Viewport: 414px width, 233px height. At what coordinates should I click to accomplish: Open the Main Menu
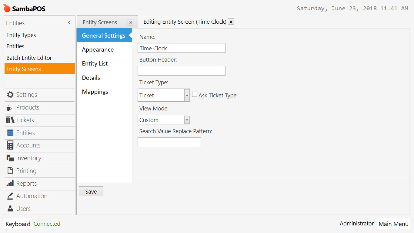[393, 224]
